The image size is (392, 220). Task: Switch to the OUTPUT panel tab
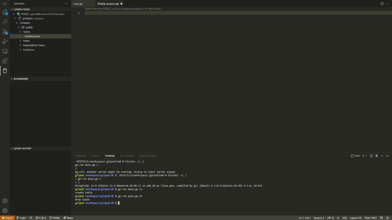[x=95, y=156]
